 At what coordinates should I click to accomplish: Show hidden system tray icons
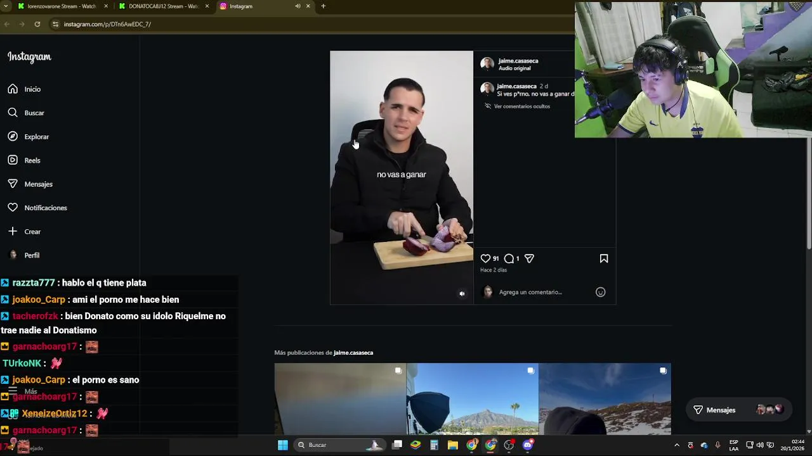coord(677,445)
